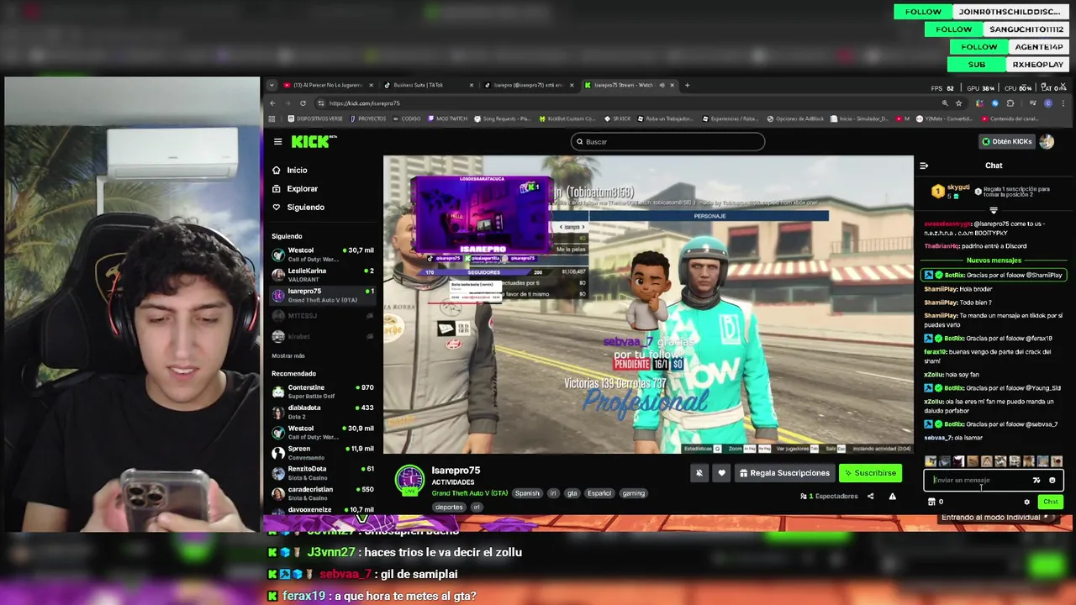The image size is (1076, 605).
Task: Click the green KICK logo
Action: tap(312, 141)
